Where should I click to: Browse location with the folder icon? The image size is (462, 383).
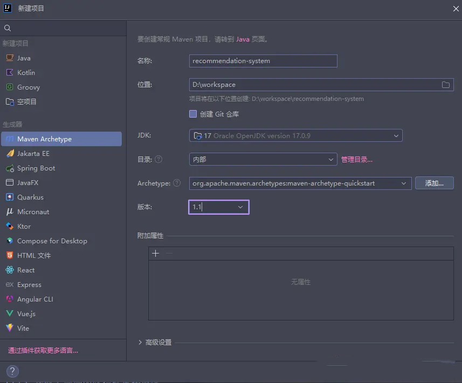(x=445, y=85)
